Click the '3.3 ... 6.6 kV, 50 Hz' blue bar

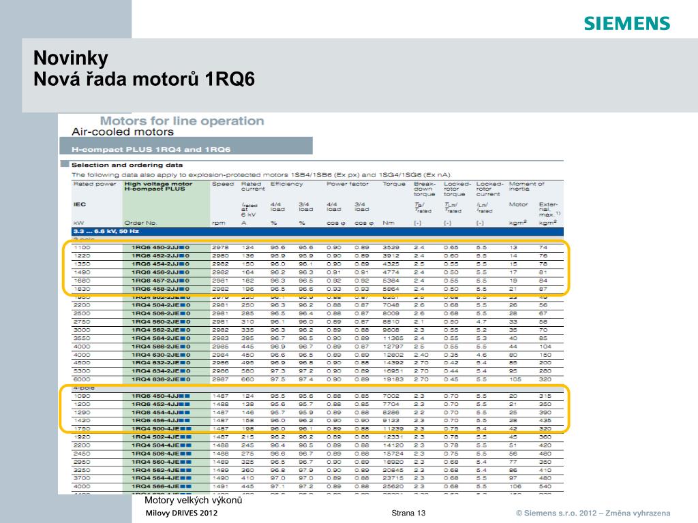[x=318, y=232]
